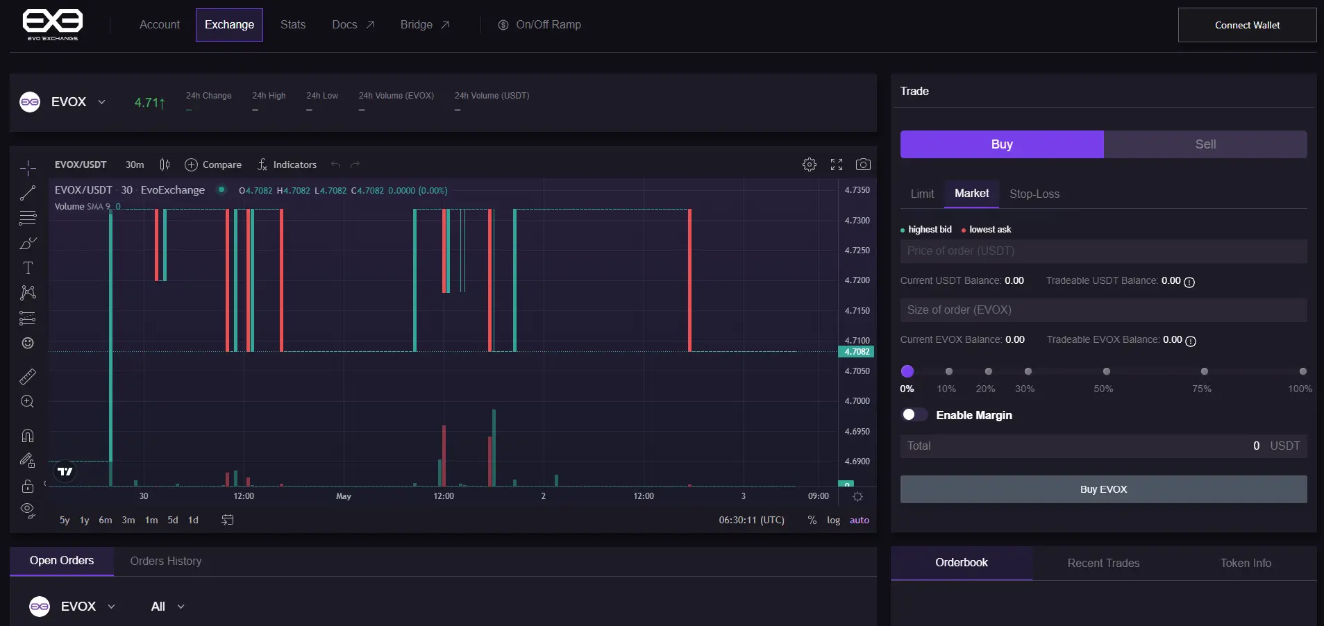The image size is (1324, 626).
Task: Toggle log scale on chart
Action: click(833, 520)
